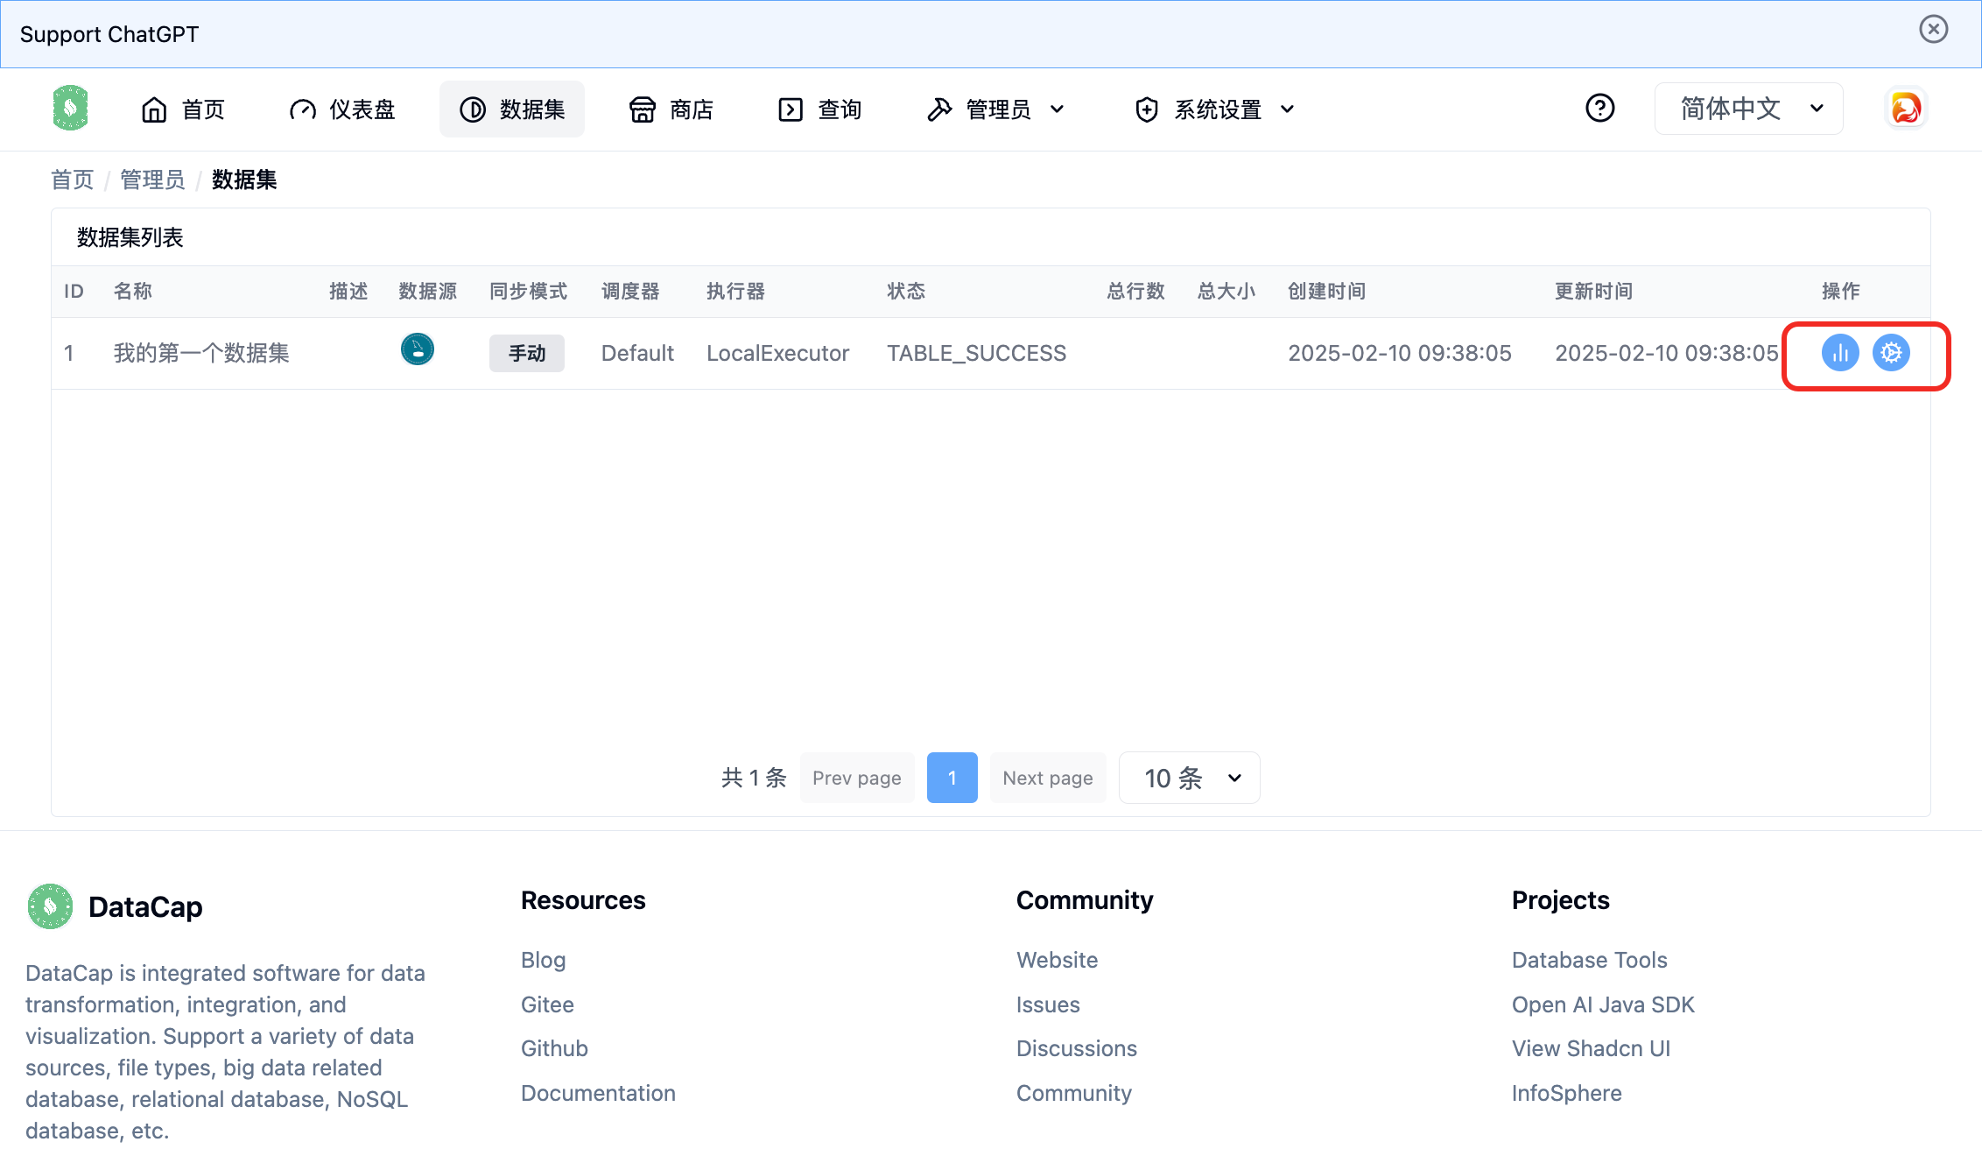Open the 查询 query page
The width and height of the screenshot is (1982, 1170).
pos(820,109)
